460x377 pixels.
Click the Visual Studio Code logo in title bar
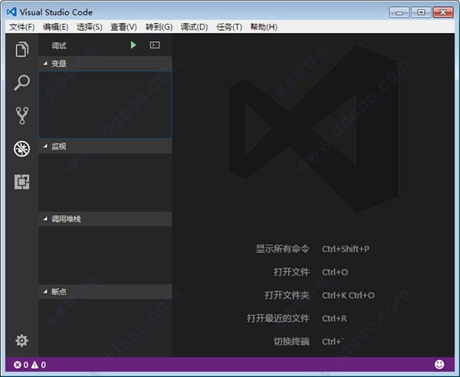[x=11, y=12]
